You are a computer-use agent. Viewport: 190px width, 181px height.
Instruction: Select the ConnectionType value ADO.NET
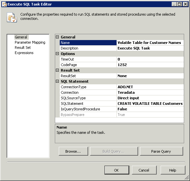coord(150,87)
